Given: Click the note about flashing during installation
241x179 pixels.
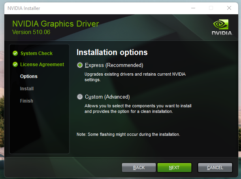Looking at the screenshot, I should click(x=128, y=134).
